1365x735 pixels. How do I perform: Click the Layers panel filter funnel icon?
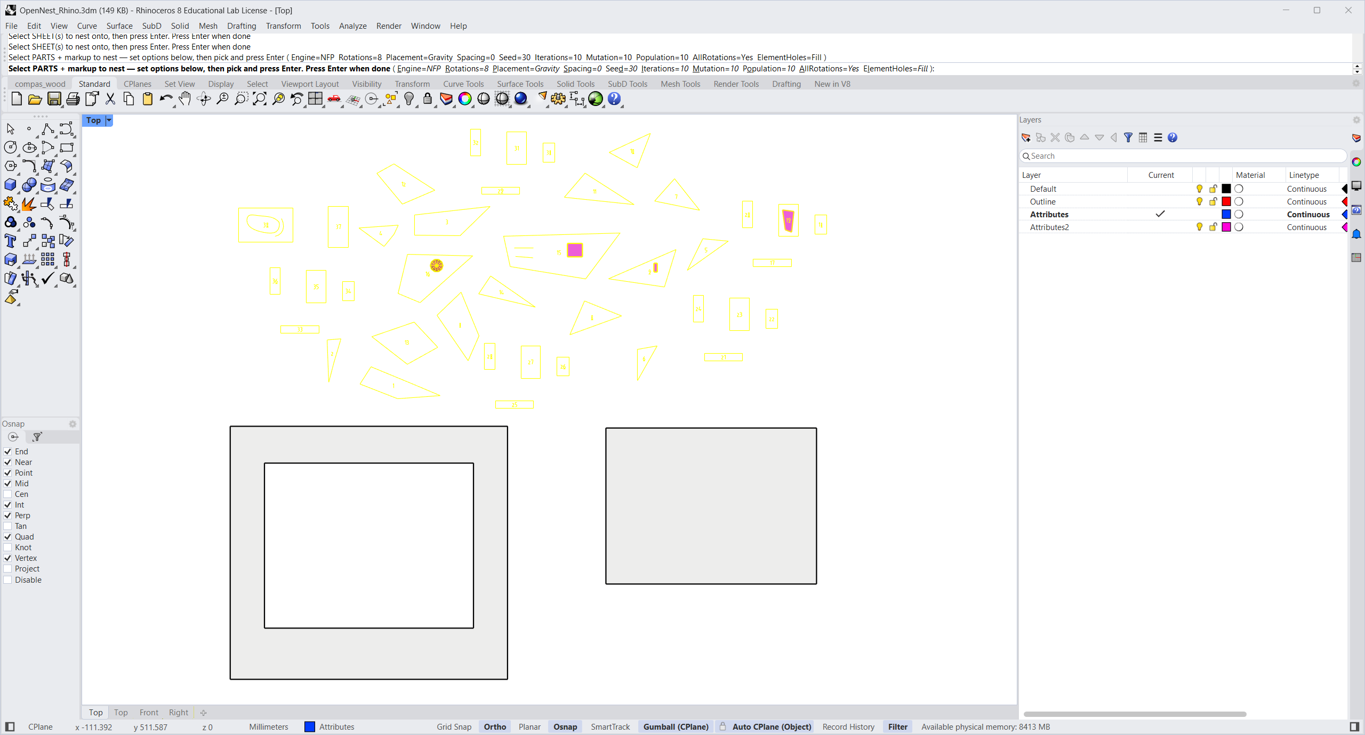tap(1128, 138)
